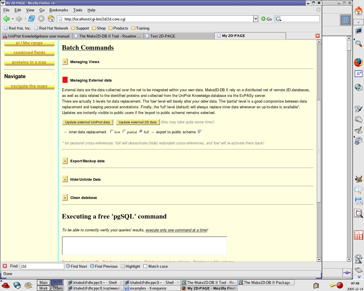Open the document viewer magnifier icon
The image size is (364, 291).
(x=359, y=213)
